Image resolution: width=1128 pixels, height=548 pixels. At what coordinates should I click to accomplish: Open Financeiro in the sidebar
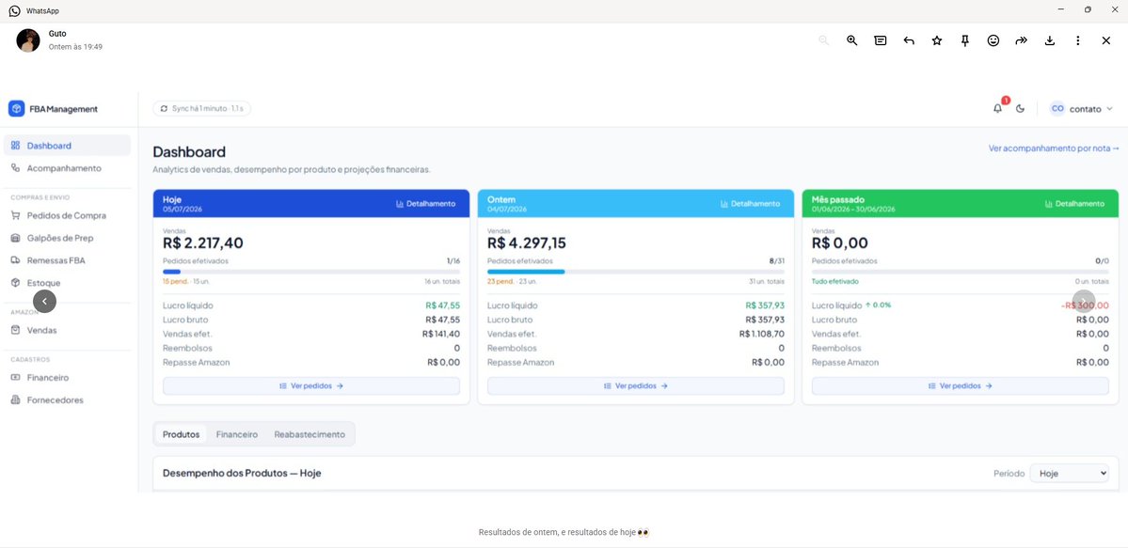pyautogui.click(x=67, y=378)
